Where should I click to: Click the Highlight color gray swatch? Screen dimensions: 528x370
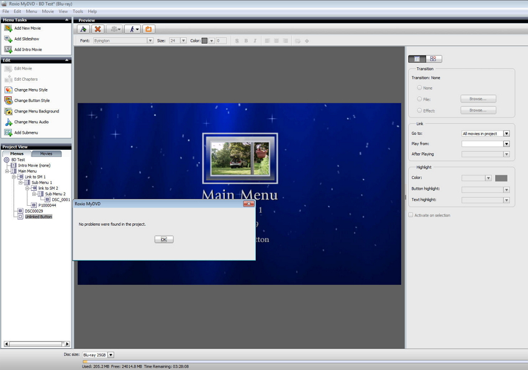[x=501, y=178]
